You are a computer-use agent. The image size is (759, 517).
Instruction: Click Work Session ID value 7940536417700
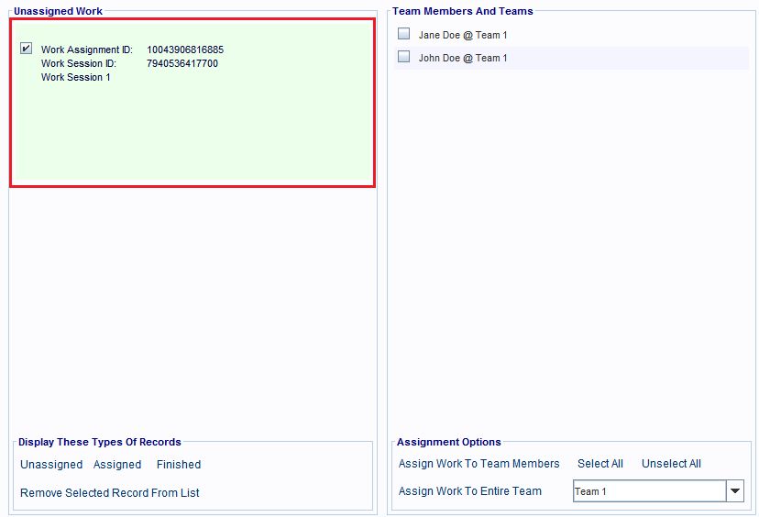click(x=182, y=63)
